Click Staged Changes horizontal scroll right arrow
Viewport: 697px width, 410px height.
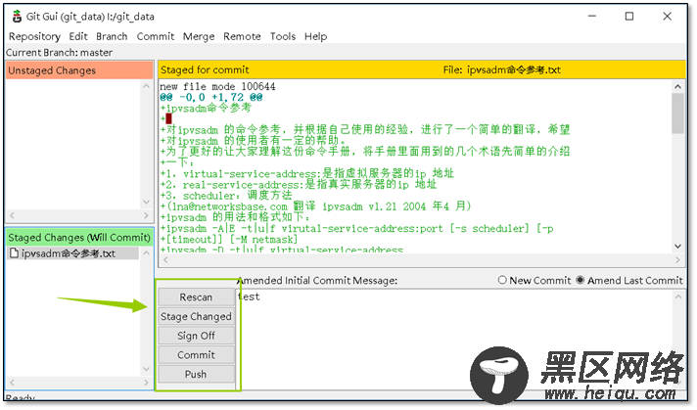(x=146, y=383)
